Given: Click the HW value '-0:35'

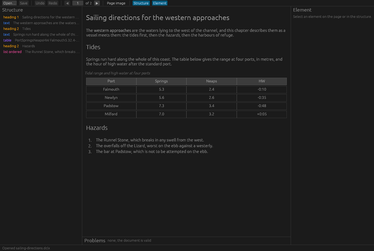Looking at the screenshot, I should pyautogui.click(x=262, y=97).
